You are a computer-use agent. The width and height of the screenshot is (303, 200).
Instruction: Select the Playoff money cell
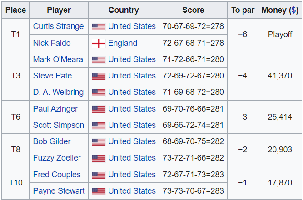click(x=280, y=34)
